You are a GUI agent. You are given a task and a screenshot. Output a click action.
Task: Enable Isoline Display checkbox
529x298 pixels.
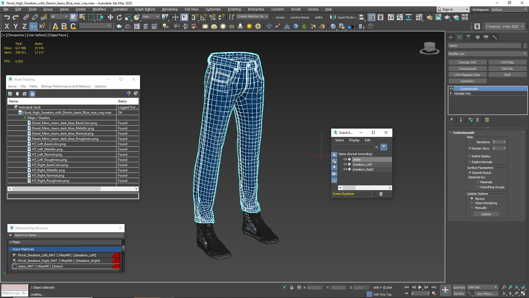[x=470, y=156]
